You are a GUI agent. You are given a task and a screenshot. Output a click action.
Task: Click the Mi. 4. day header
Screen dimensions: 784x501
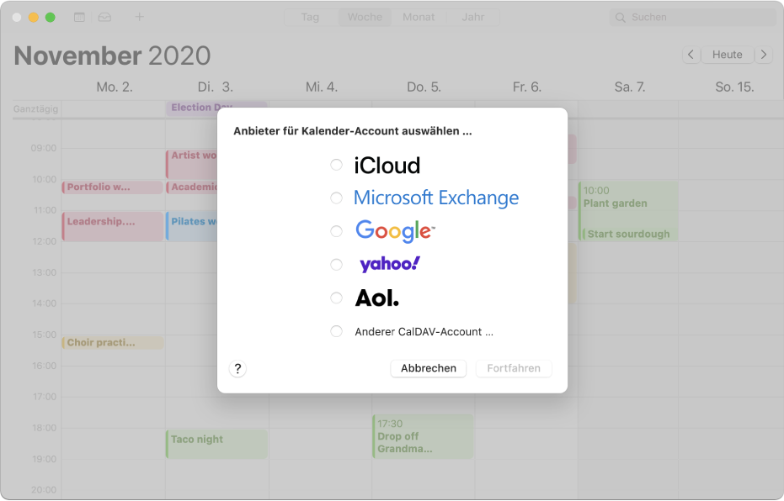pyautogui.click(x=322, y=87)
